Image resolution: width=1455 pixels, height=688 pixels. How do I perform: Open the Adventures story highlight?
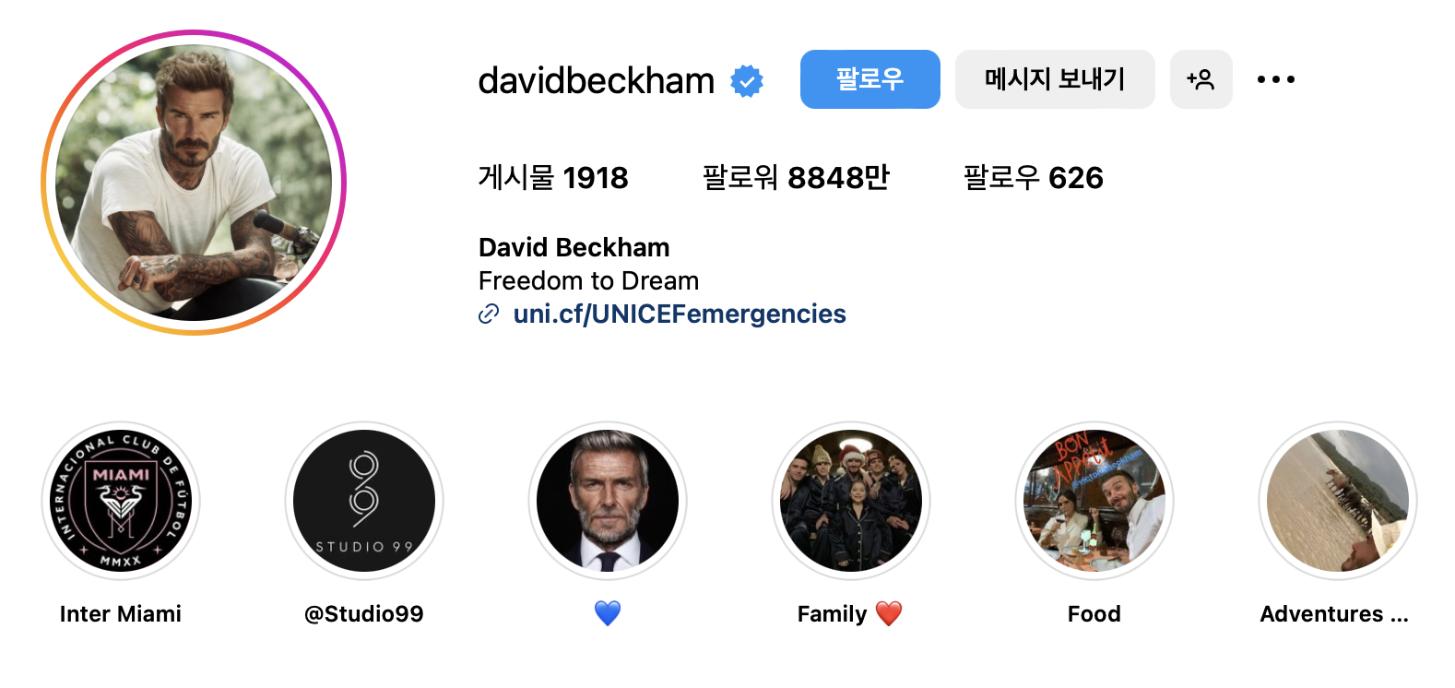(x=1338, y=501)
